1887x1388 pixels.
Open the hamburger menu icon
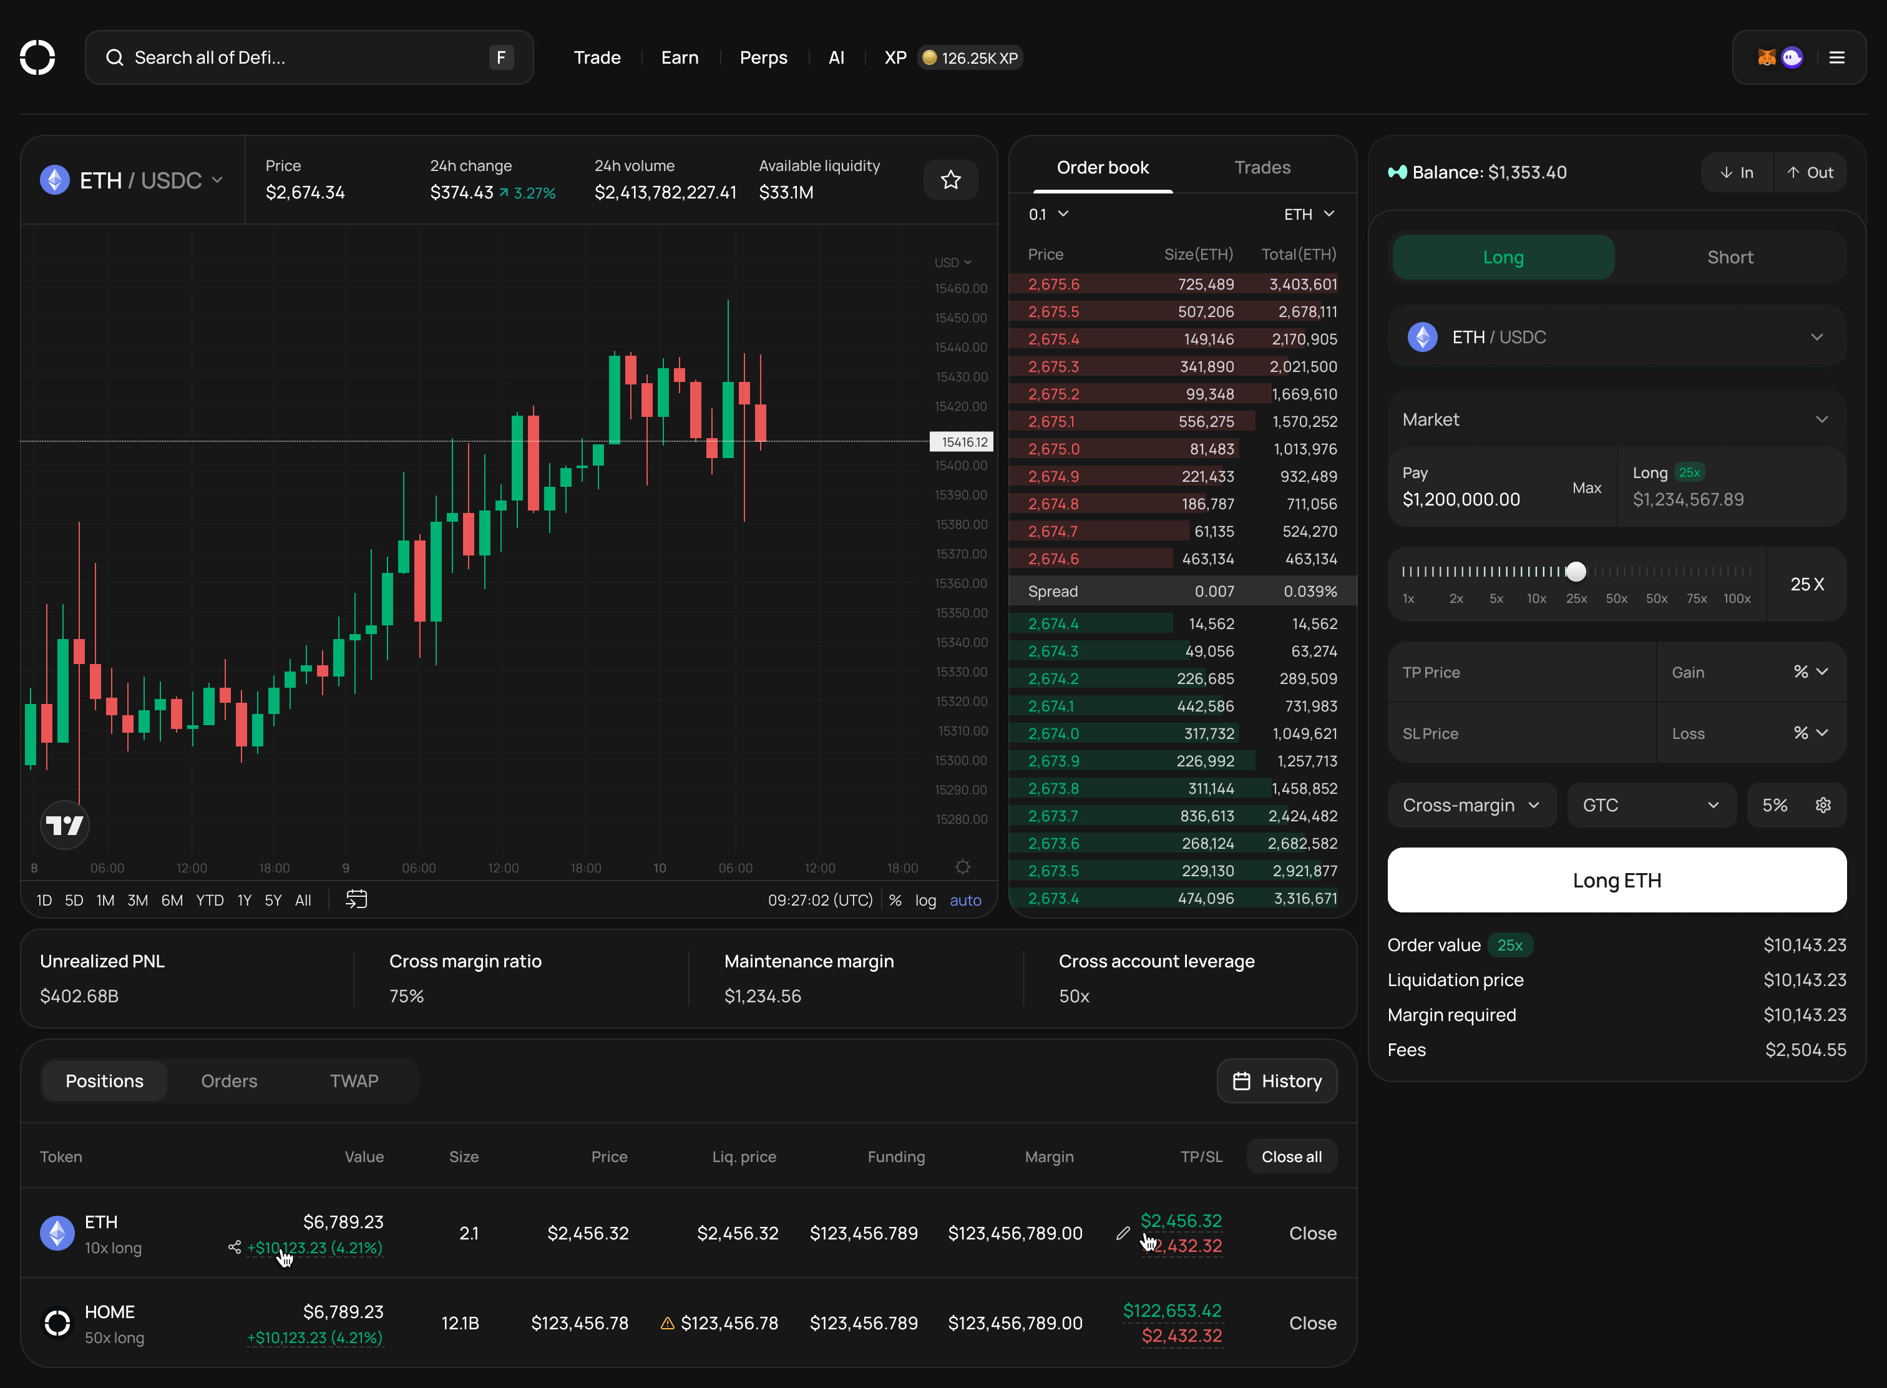click(1836, 58)
